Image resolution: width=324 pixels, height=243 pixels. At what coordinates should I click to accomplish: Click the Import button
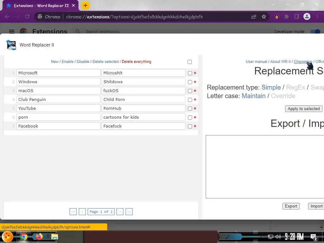(316, 206)
